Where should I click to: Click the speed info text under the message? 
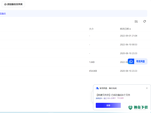(x=110, y=98)
